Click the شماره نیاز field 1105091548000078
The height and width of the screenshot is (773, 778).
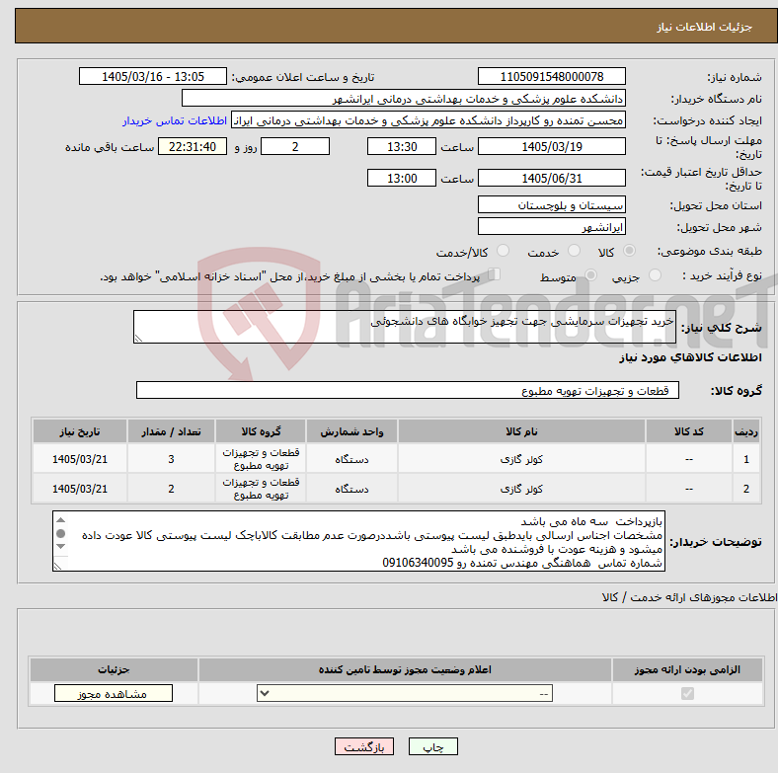click(552, 76)
